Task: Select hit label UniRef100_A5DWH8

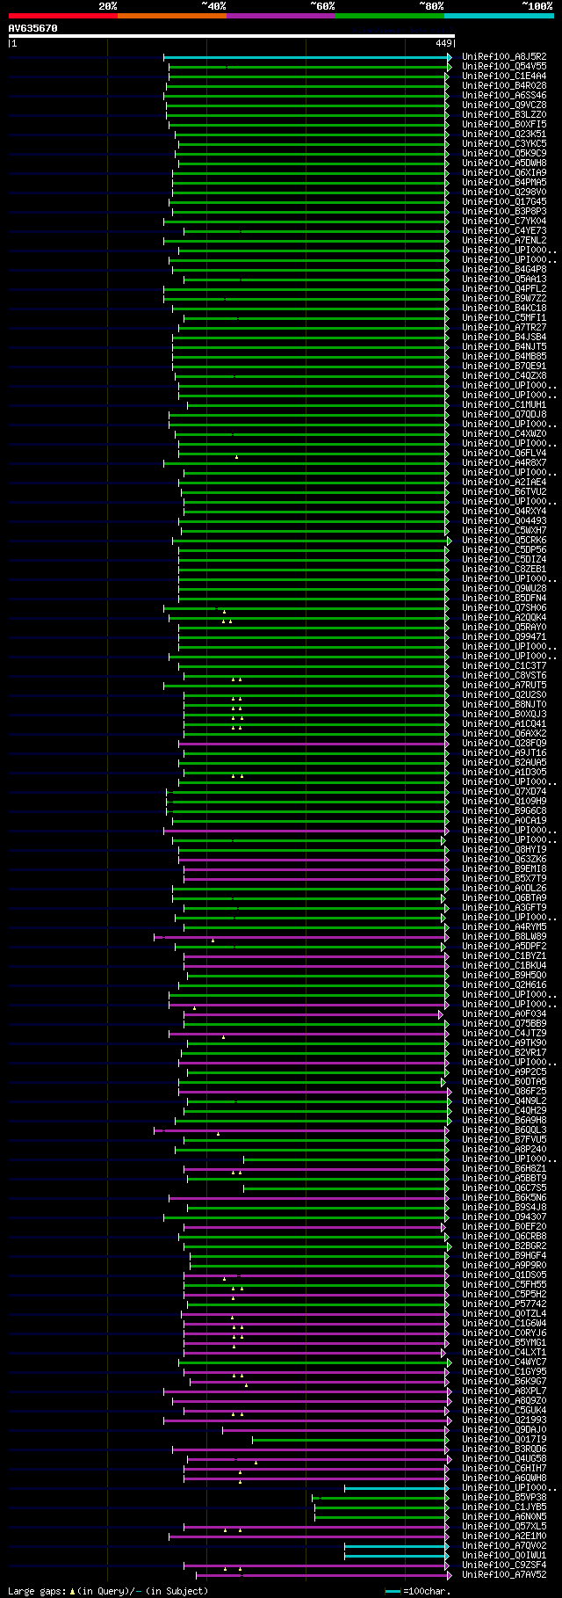Action: point(504,163)
